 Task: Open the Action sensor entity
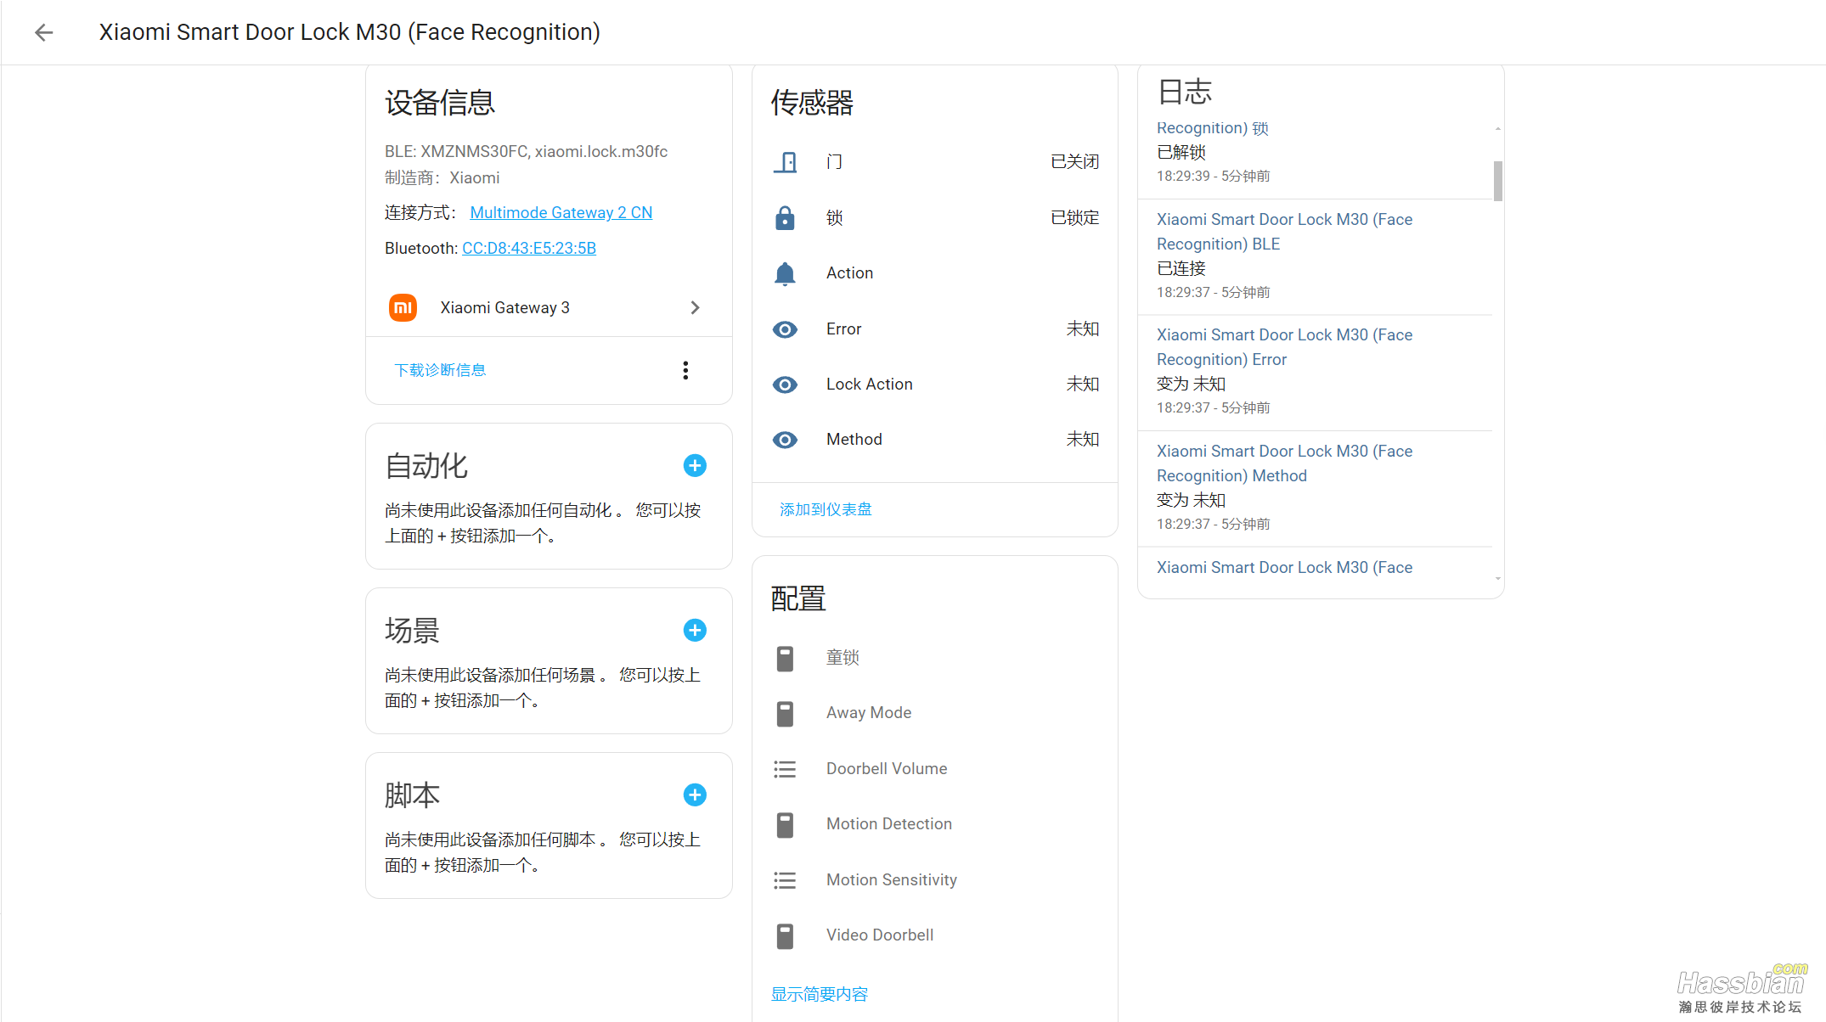click(935, 273)
